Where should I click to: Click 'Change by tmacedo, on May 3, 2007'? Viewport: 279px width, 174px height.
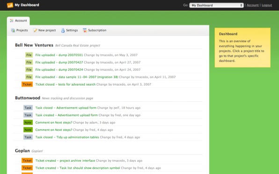[x=110, y=55]
